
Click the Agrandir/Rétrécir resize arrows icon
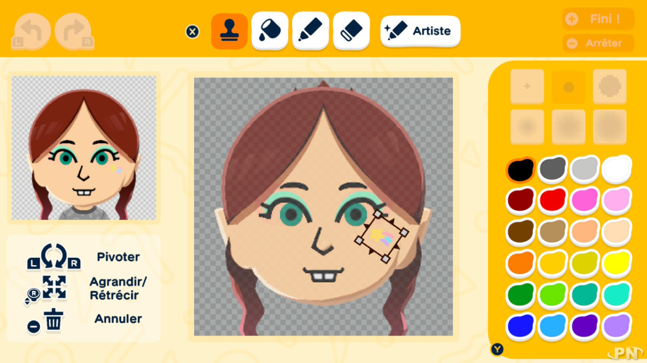tap(53, 288)
